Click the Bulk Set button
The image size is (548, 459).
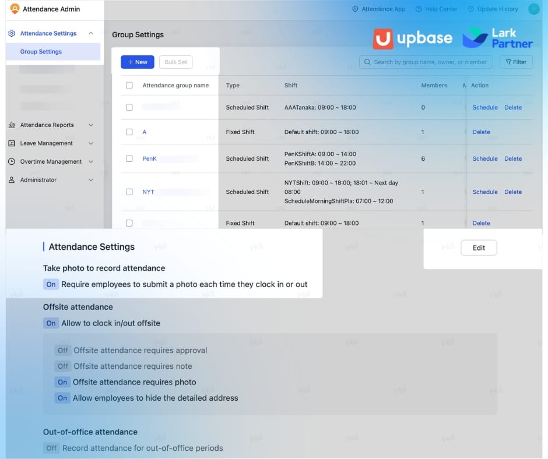[176, 62]
